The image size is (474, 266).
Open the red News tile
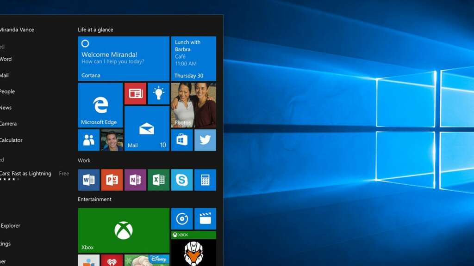[x=135, y=93]
